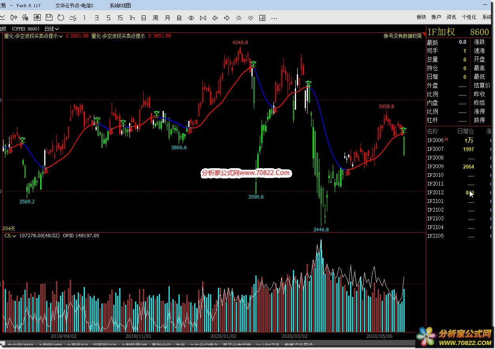Select IF2105 contract row
The image size is (495, 349).
[x=459, y=236]
